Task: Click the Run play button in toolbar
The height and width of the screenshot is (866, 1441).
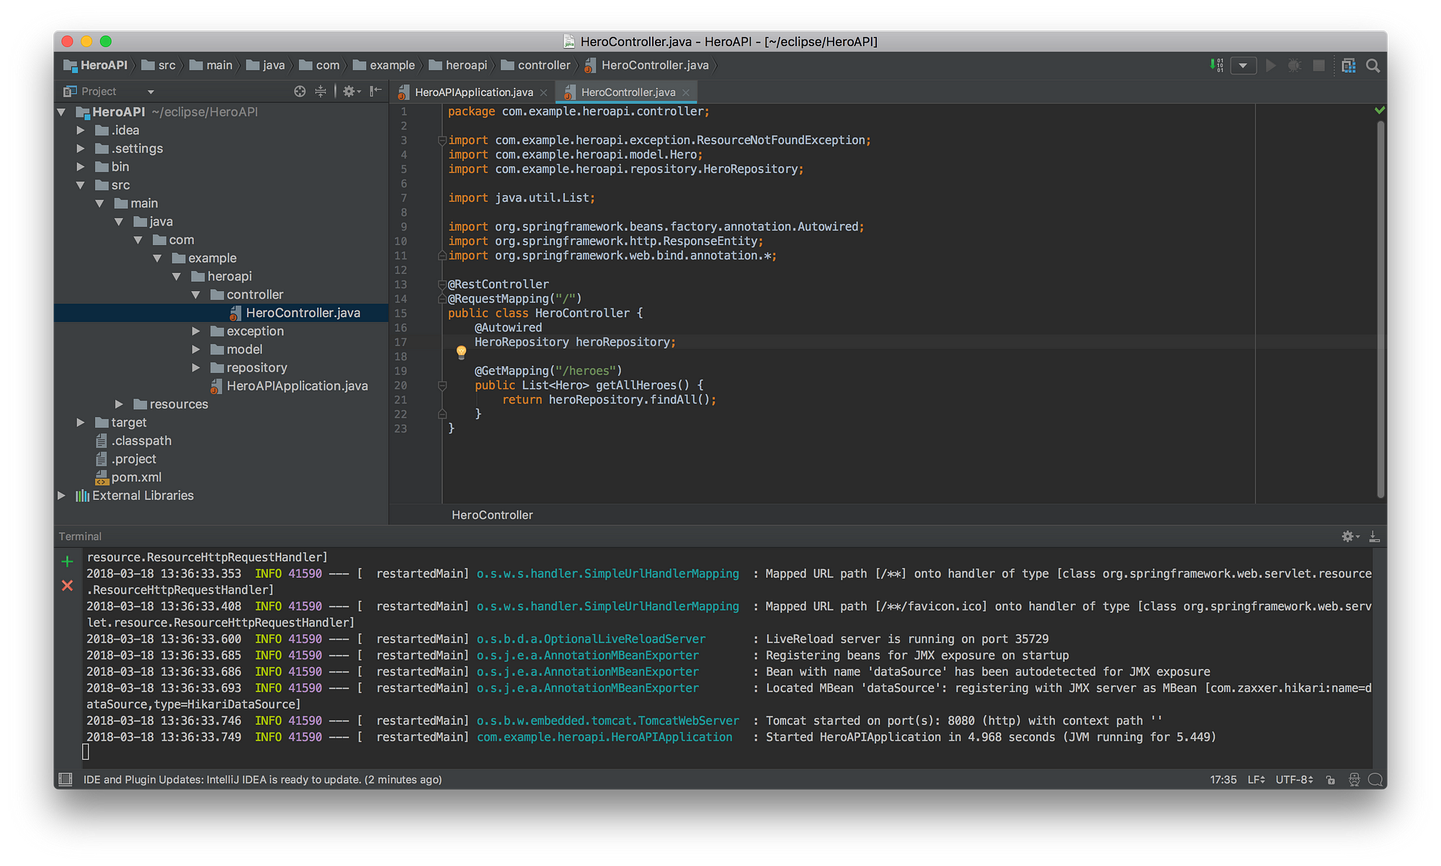Action: [1271, 66]
